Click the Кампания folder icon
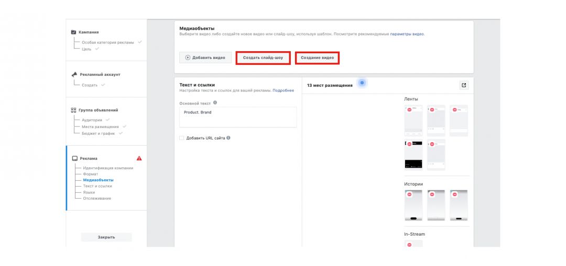 (74, 32)
